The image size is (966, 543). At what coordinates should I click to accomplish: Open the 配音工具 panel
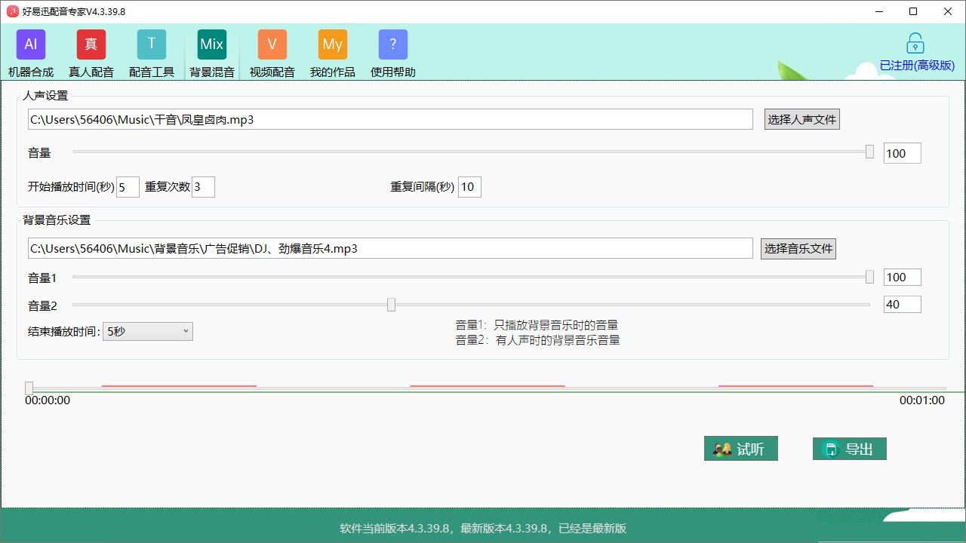(151, 53)
